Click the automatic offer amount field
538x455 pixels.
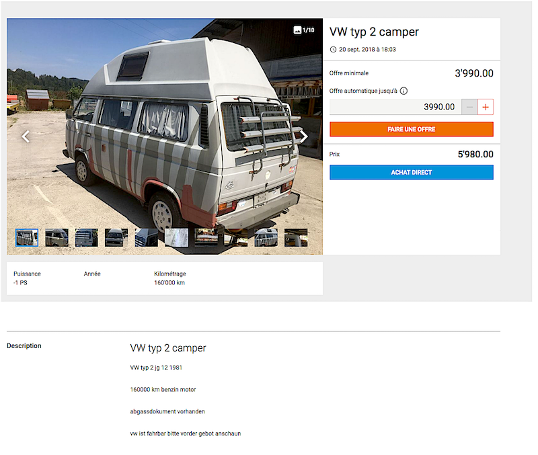[x=395, y=107]
